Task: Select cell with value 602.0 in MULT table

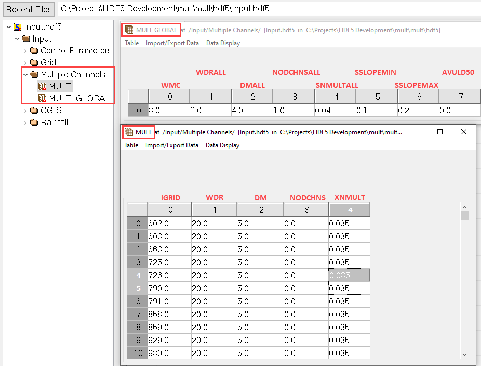Action: [169, 223]
